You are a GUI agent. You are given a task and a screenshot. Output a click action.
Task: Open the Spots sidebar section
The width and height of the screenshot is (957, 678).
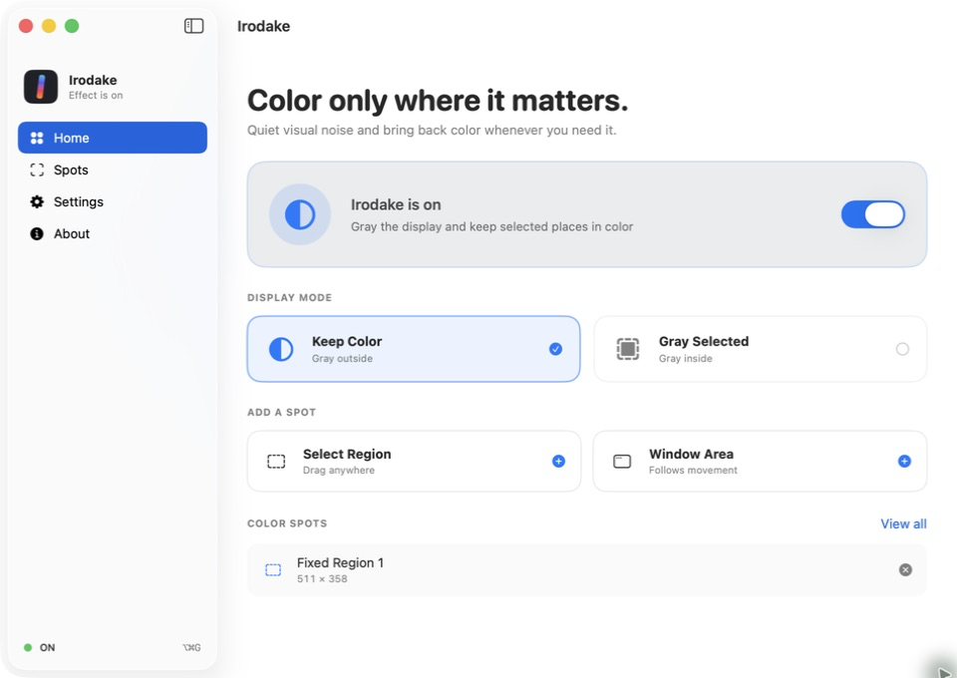pyautogui.click(x=113, y=169)
